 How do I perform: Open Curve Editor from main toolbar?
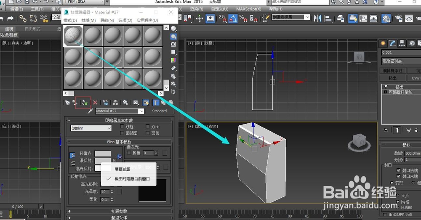(x=363, y=19)
